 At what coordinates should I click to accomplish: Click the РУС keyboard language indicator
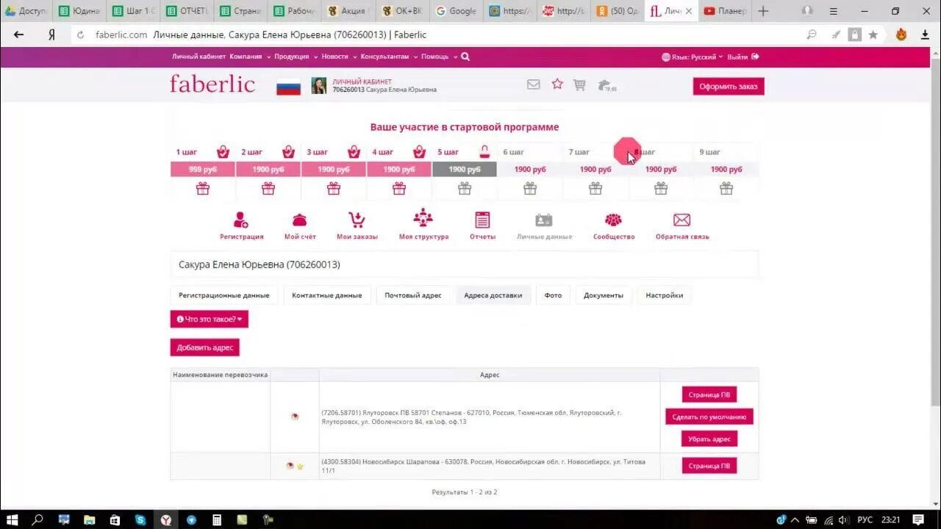point(865,519)
